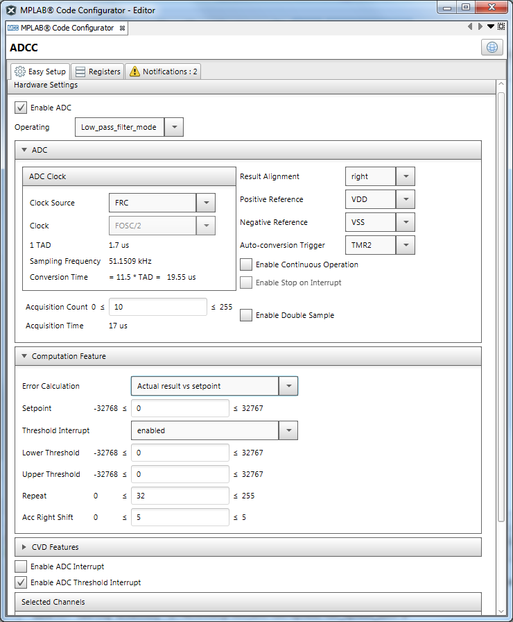Click the Repeat value field
Viewport: 513px width, 622px height.
tap(180, 496)
